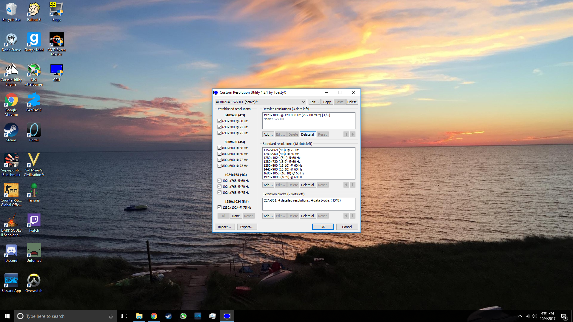Screen dimensions: 573x322
Task: Select the CEA-861 extension block entry
Action: click(x=302, y=200)
